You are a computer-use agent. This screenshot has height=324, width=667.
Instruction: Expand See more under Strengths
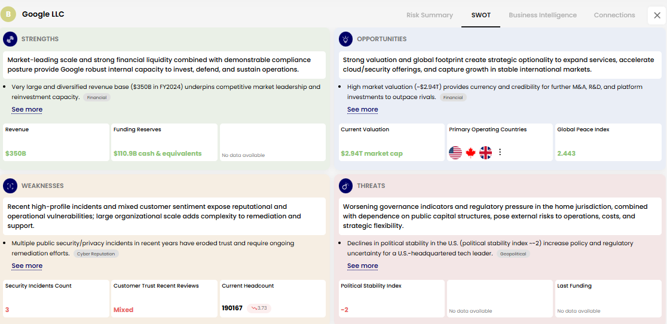click(27, 110)
